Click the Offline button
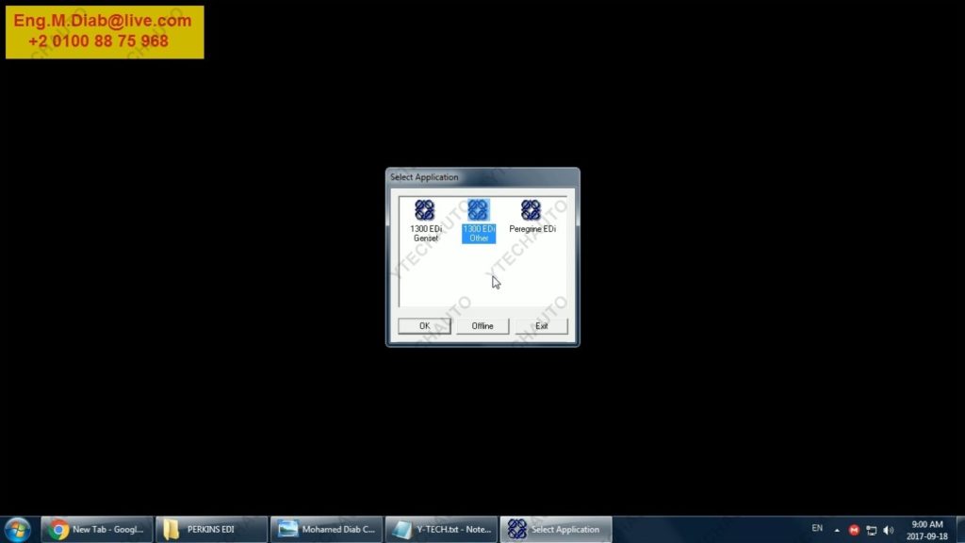This screenshot has height=543, width=965. 482,326
